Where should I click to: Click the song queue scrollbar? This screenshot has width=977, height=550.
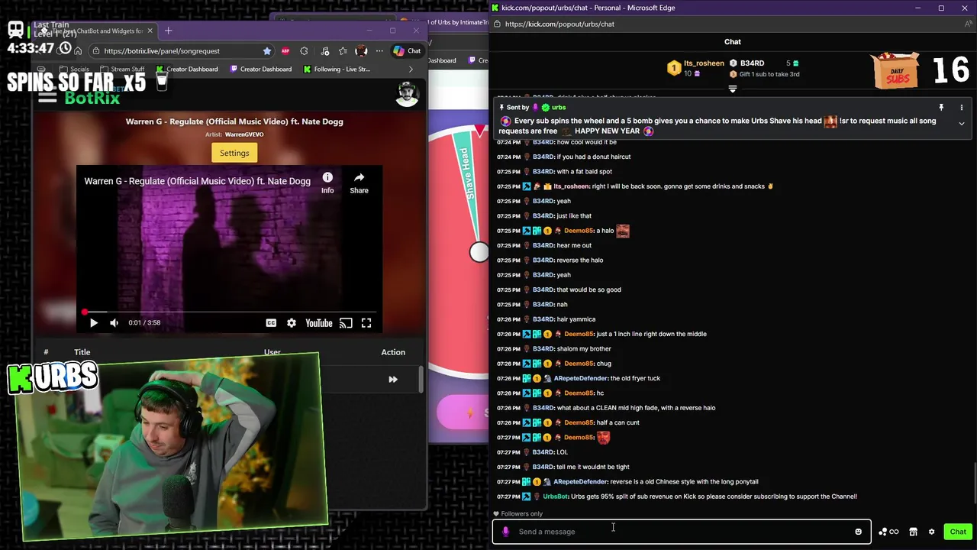[421, 380]
